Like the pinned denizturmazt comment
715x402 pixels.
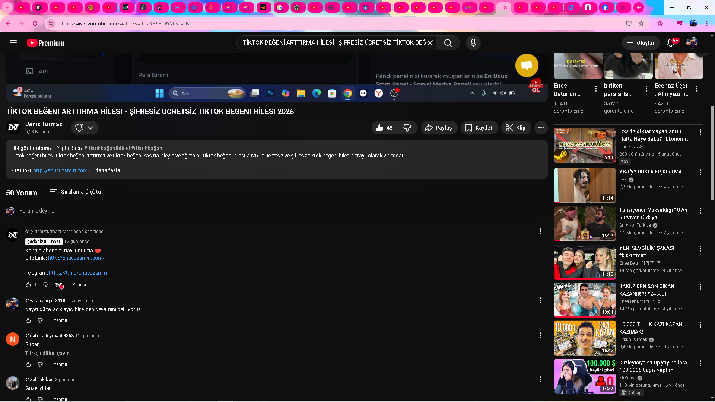(x=28, y=285)
